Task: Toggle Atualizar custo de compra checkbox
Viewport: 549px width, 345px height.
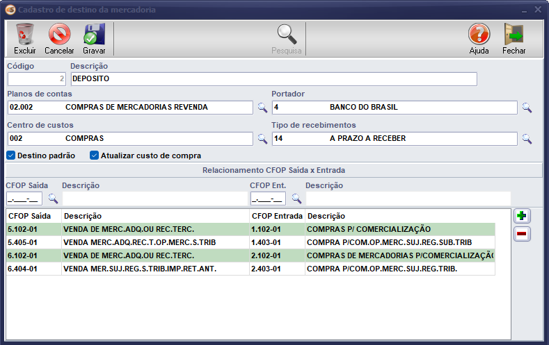Action: pos(95,155)
